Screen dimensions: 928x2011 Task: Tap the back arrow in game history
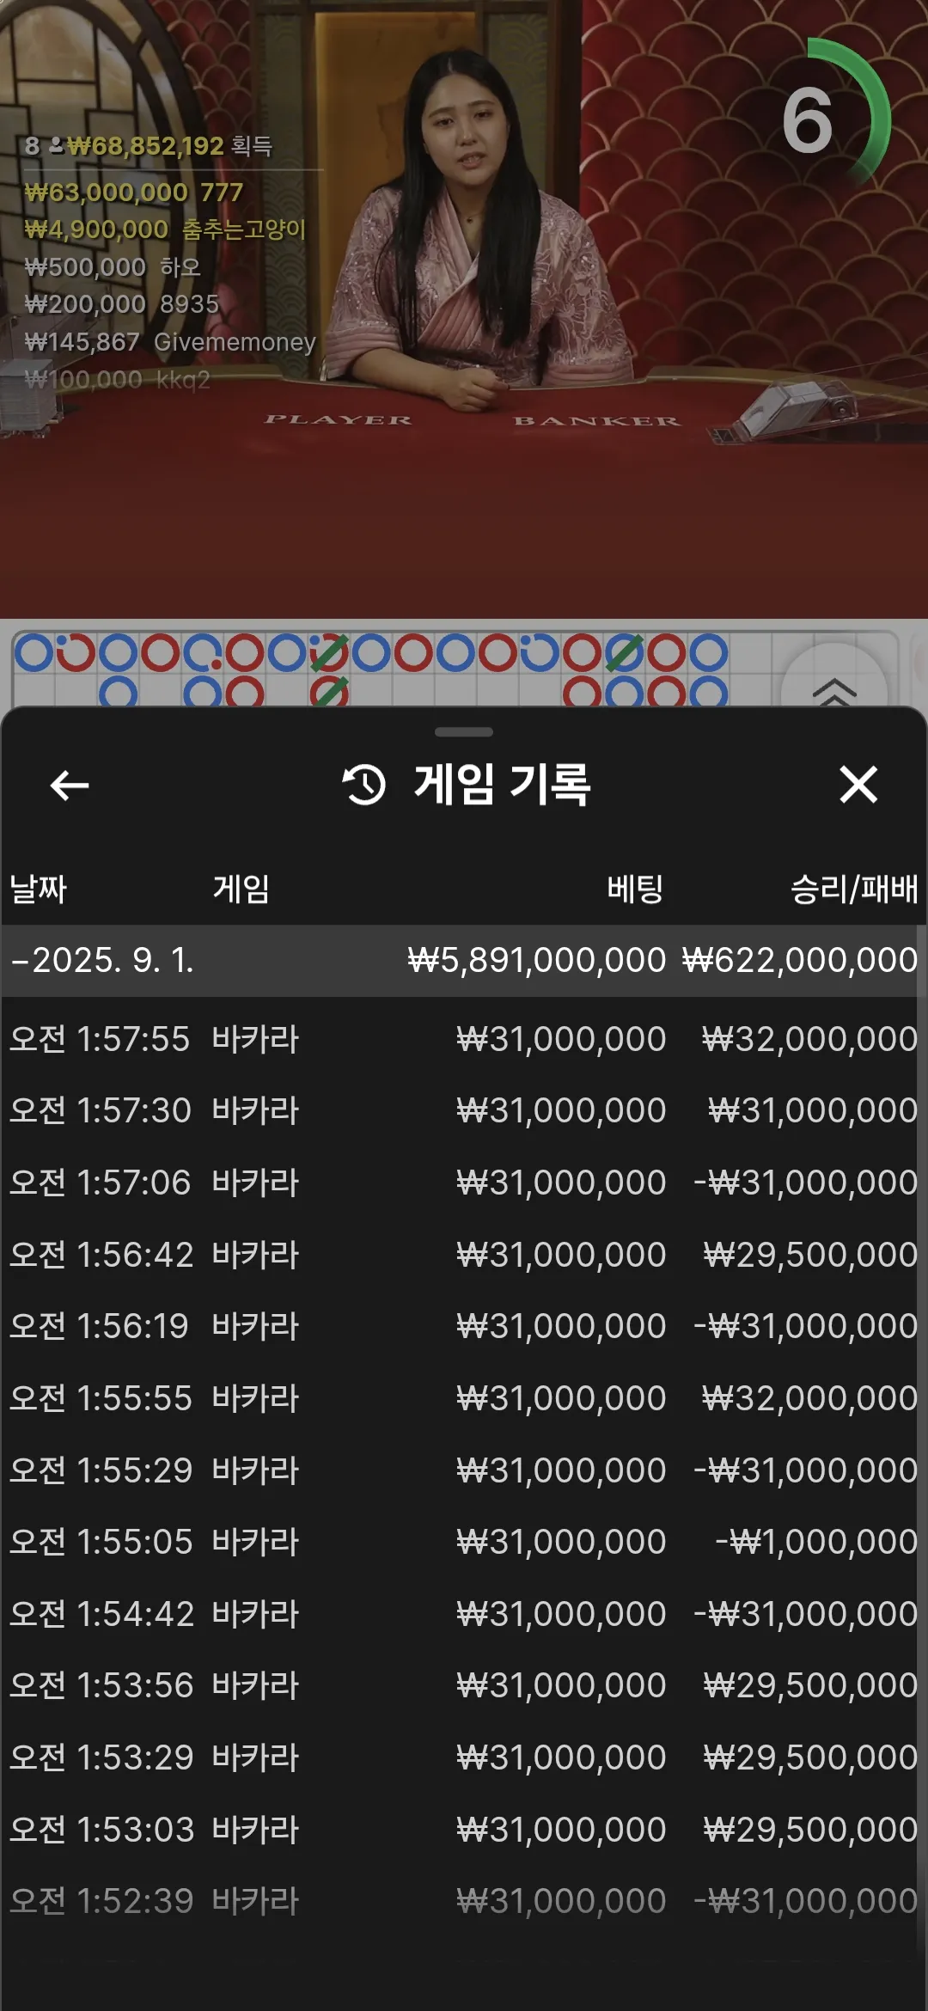click(x=70, y=785)
